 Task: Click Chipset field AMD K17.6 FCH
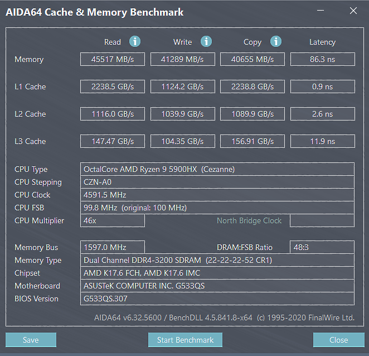(x=217, y=273)
